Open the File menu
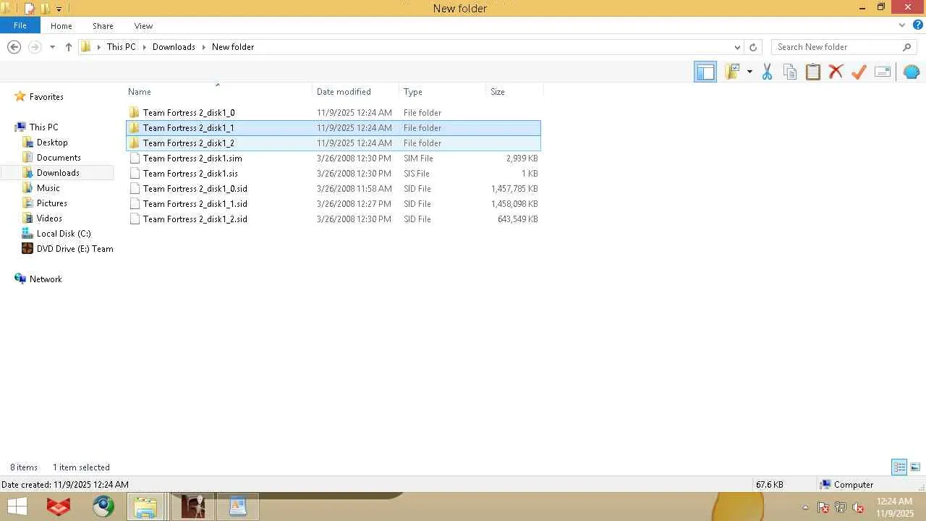926x521 pixels. click(20, 25)
